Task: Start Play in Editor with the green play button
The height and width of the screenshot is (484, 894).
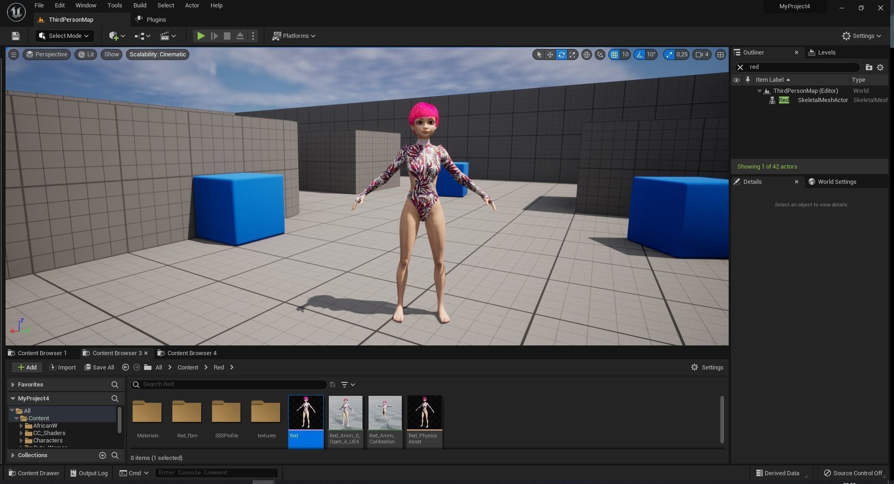Action: tap(201, 36)
